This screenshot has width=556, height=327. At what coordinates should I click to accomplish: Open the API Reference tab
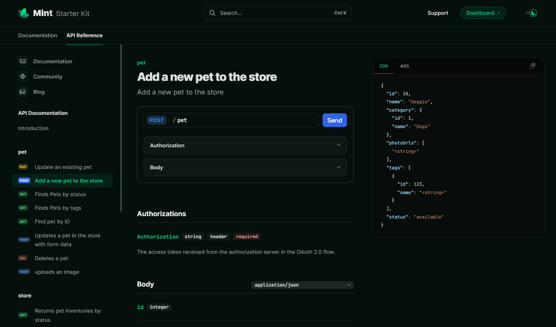[x=84, y=35]
